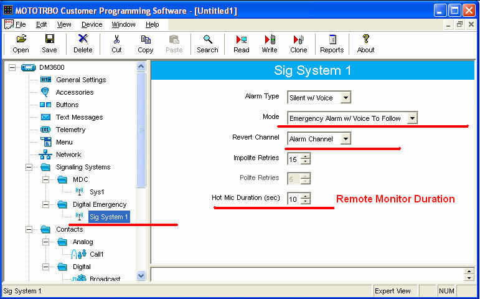This screenshot has height=299, width=480.
Task: Open the Revert Channel dropdown
Action: tap(346, 139)
